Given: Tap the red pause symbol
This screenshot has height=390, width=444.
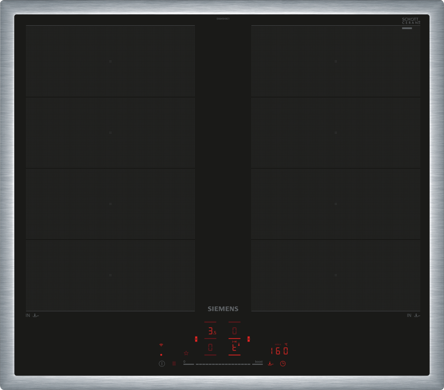Looking at the screenshot, I should 174,363.
